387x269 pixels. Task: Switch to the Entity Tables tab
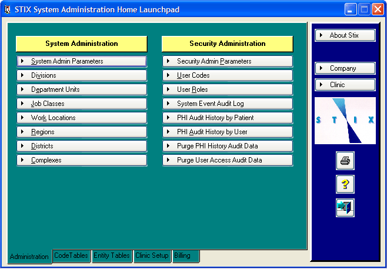pos(112,255)
